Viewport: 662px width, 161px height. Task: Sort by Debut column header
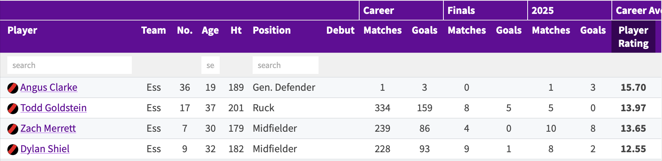point(341,30)
